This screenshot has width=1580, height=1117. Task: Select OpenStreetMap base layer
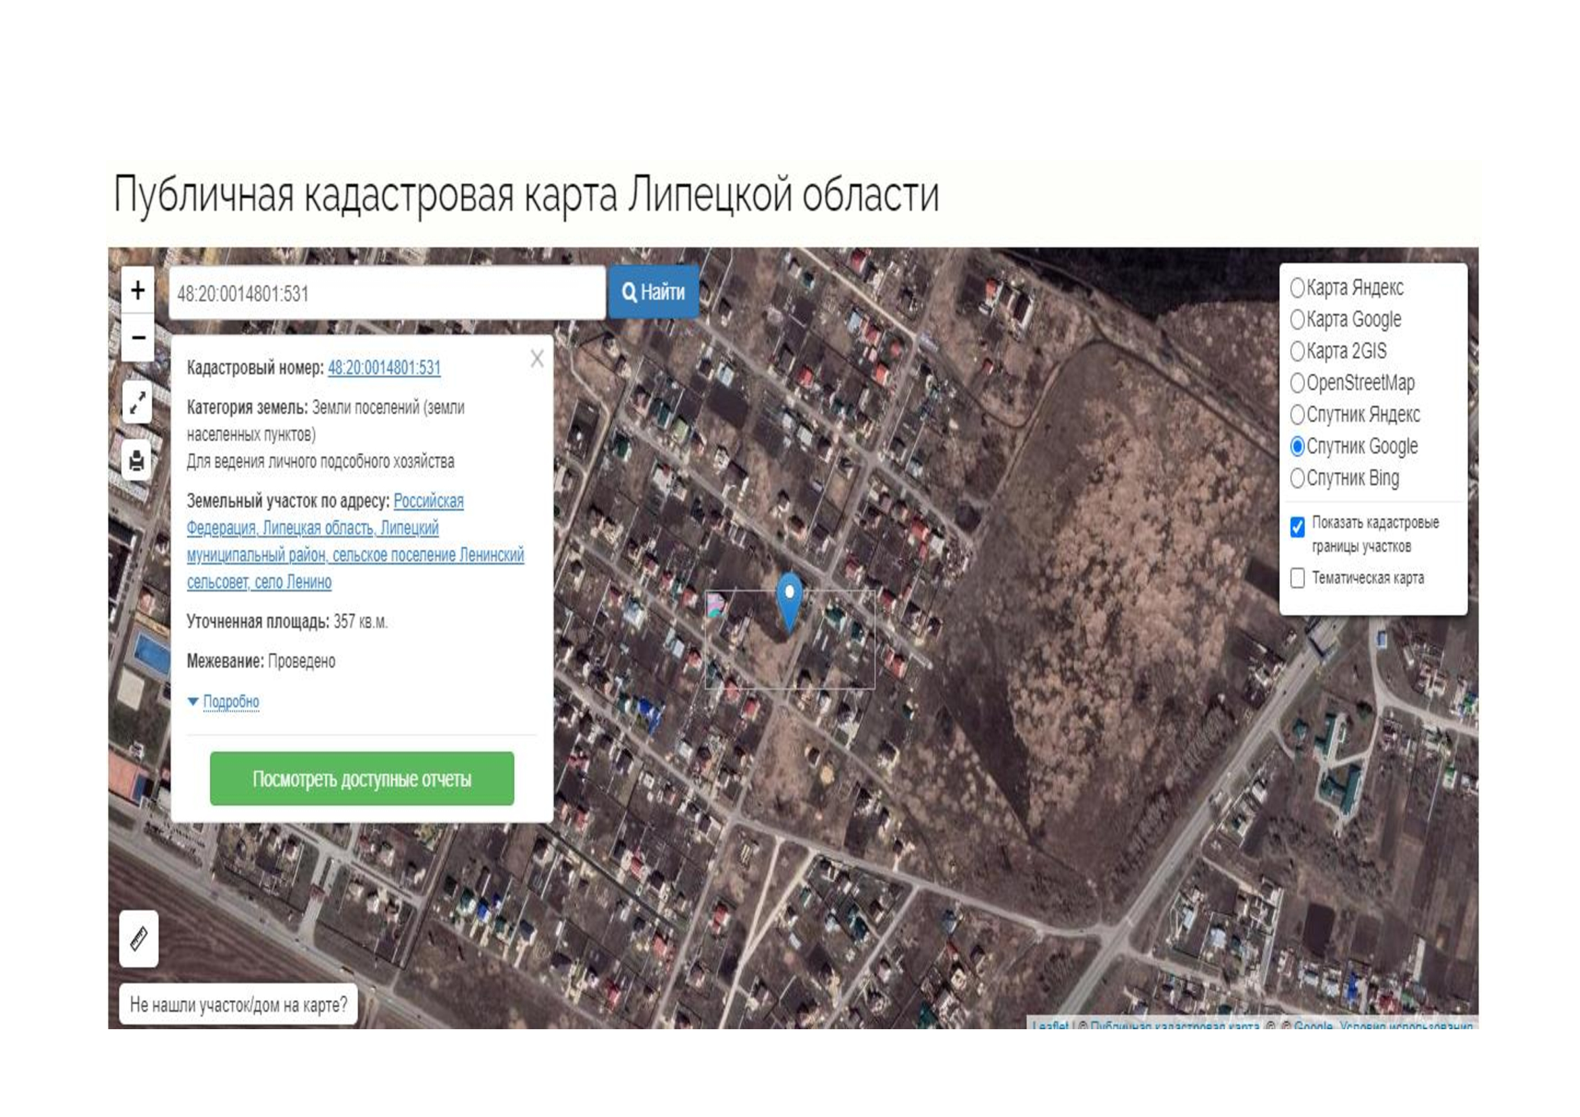(1297, 382)
